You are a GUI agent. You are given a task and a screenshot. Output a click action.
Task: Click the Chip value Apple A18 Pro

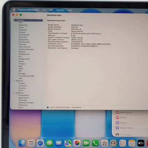77,31
